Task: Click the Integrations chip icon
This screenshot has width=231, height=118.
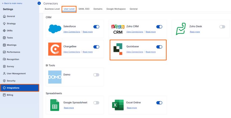Action: tap(4, 88)
